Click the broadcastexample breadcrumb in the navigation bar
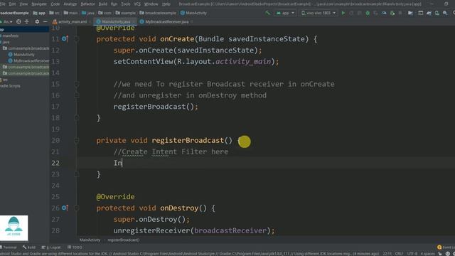455x256 pixels. tap(158, 13)
